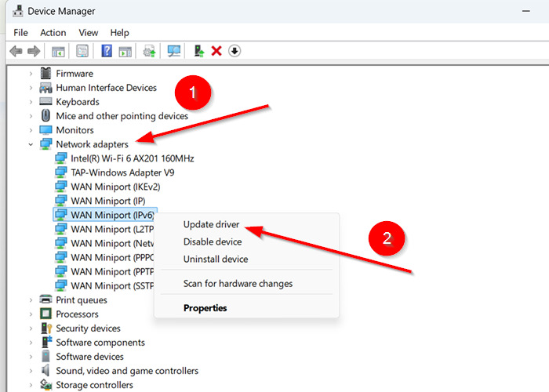Open the Action menu
This screenshot has height=392, width=549.
coord(53,33)
